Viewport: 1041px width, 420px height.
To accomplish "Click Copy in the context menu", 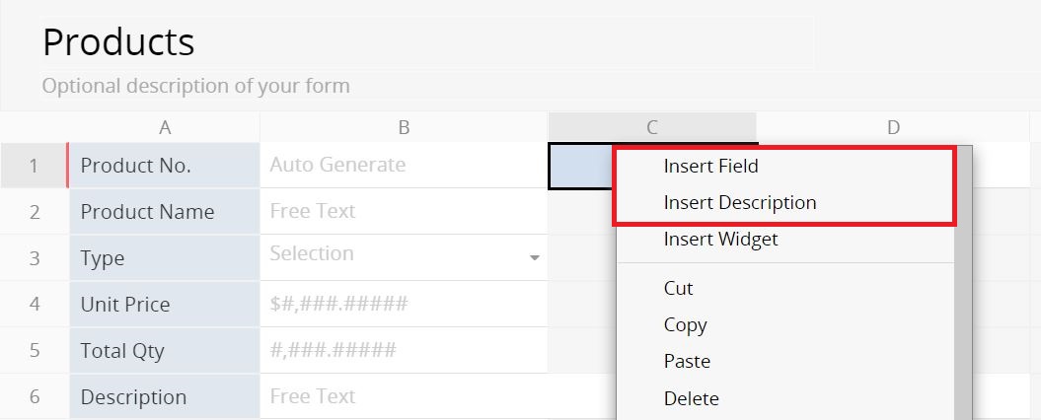I will (685, 325).
